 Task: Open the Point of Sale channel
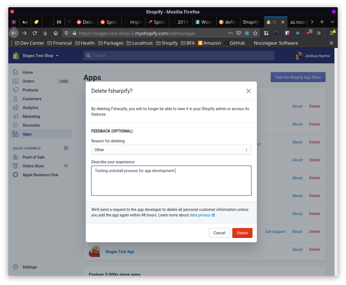click(x=33, y=157)
